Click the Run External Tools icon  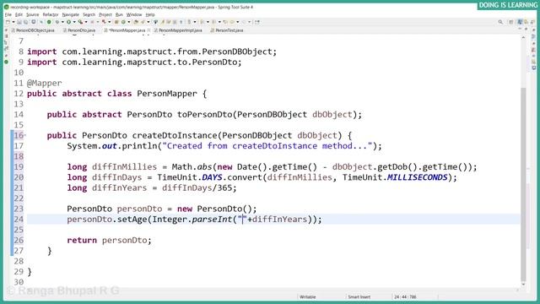[80, 22]
